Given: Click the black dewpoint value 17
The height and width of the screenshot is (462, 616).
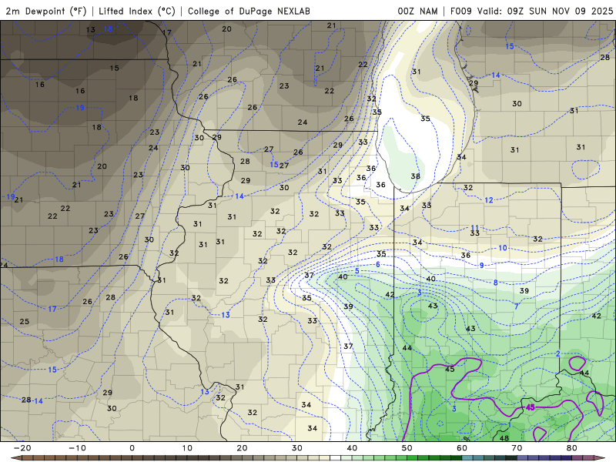Looking at the screenshot, I should 167,32.
